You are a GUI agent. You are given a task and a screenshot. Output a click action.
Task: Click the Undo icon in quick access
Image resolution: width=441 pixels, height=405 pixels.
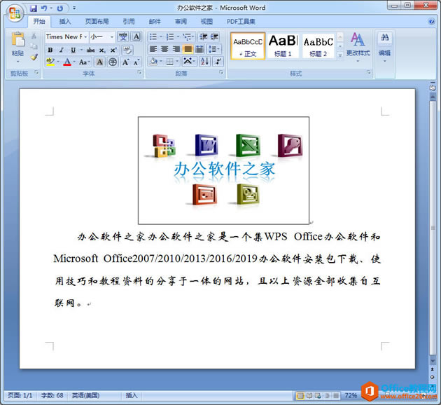[x=44, y=8]
